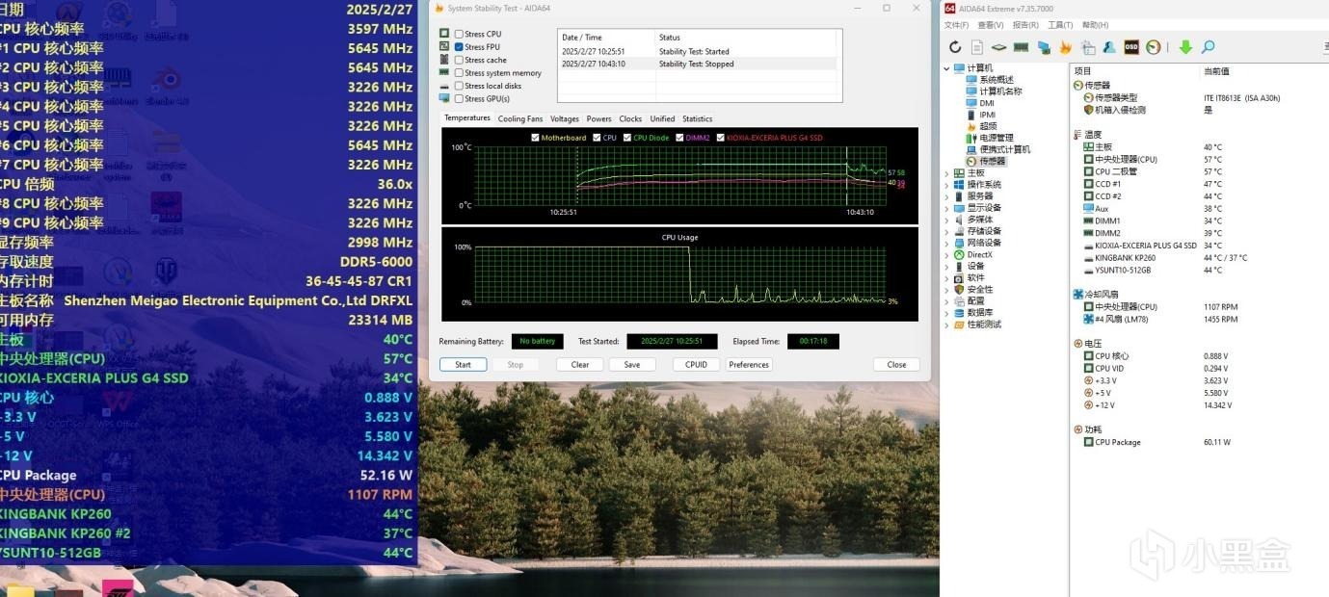
Task: Switch to Powers tab
Action: tap(598, 118)
